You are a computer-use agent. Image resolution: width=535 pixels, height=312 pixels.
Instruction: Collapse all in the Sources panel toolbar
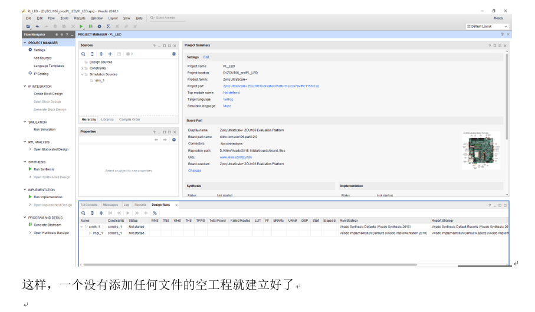click(92, 54)
